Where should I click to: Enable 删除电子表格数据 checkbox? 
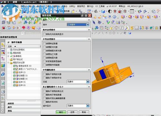pos(44,95)
